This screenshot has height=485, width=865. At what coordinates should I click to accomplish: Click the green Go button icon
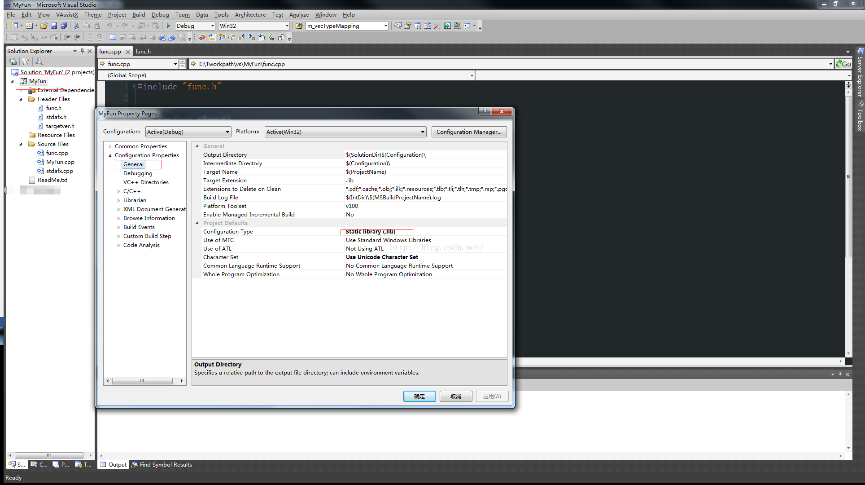pyautogui.click(x=843, y=64)
